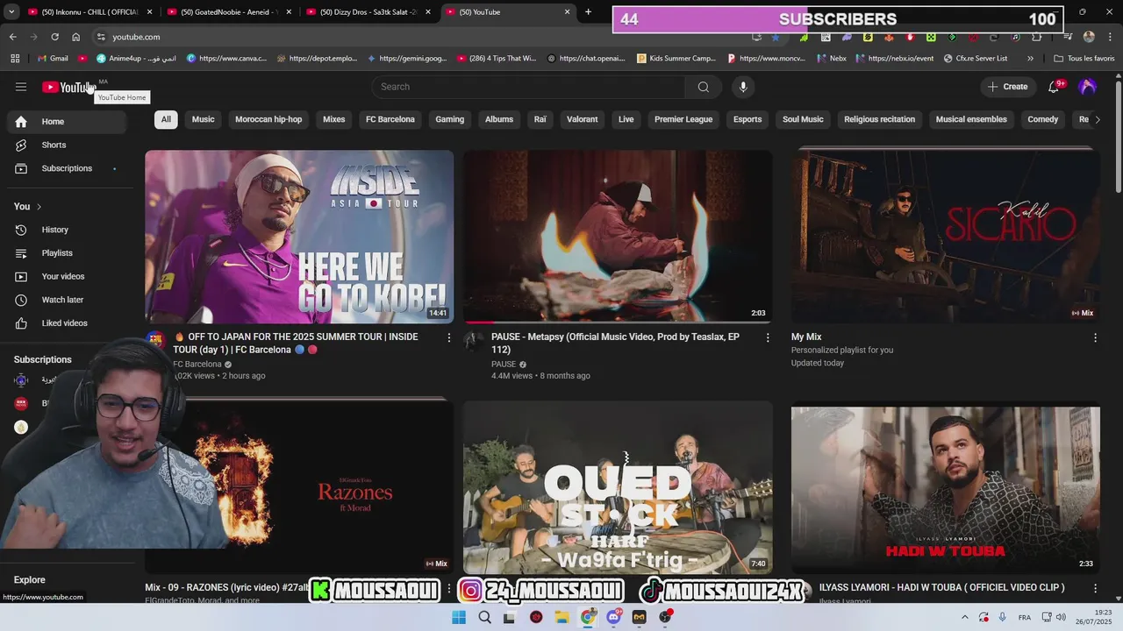1123x631 pixels.
Task: Show more category chips with the right arrow
Action: [1098, 120]
